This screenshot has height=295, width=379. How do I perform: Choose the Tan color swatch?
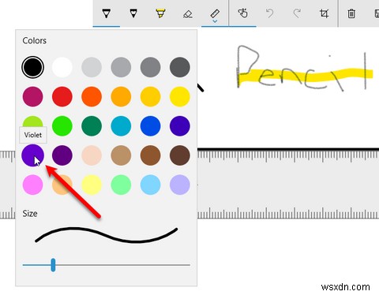point(121,155)
